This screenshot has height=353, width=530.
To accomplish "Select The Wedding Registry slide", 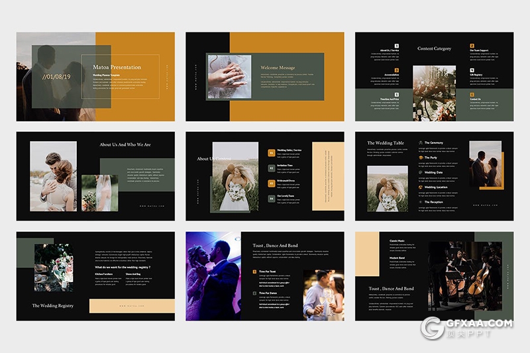I will coord(95,276).
